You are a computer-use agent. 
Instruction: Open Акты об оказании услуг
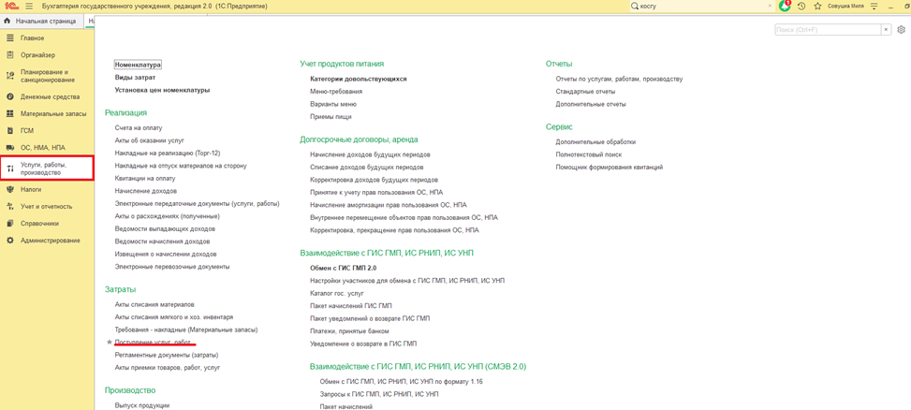pyautogui.click(x=149, y=140)
